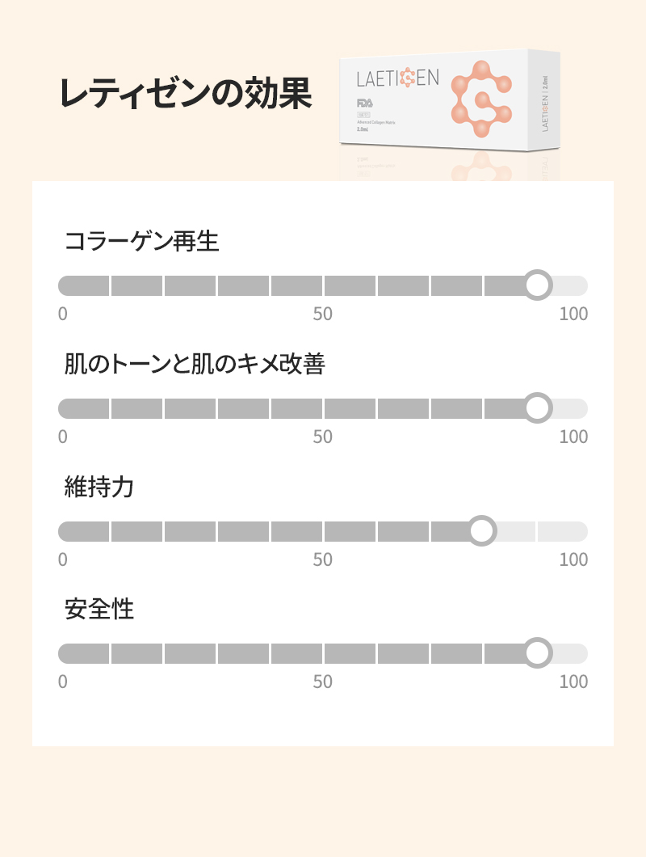This screenshot has height=857, width=646.
Task: Click the unfilled end of the 維持力 bar
Action: [x=563, y=531]
